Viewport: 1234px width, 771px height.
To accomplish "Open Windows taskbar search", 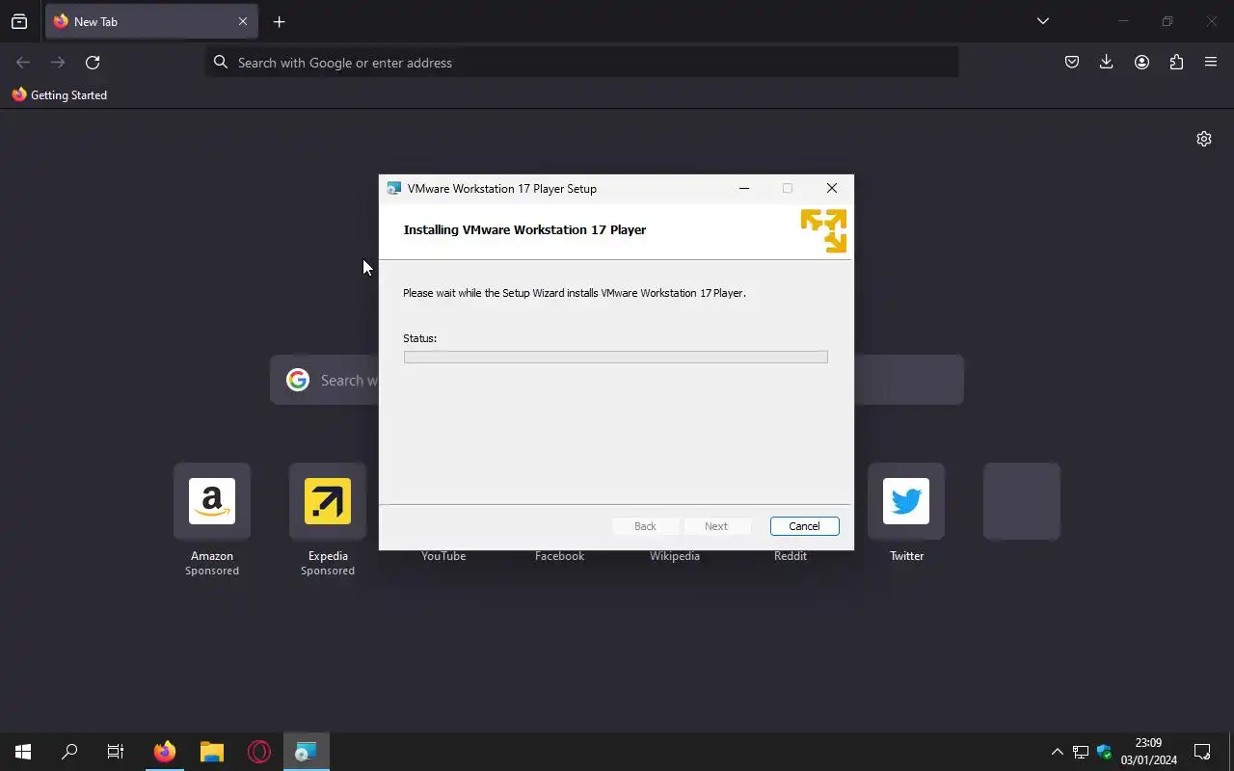I will 69,752.
